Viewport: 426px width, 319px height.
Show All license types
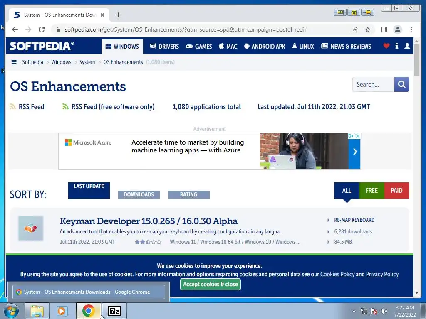(x=347, y=190)
